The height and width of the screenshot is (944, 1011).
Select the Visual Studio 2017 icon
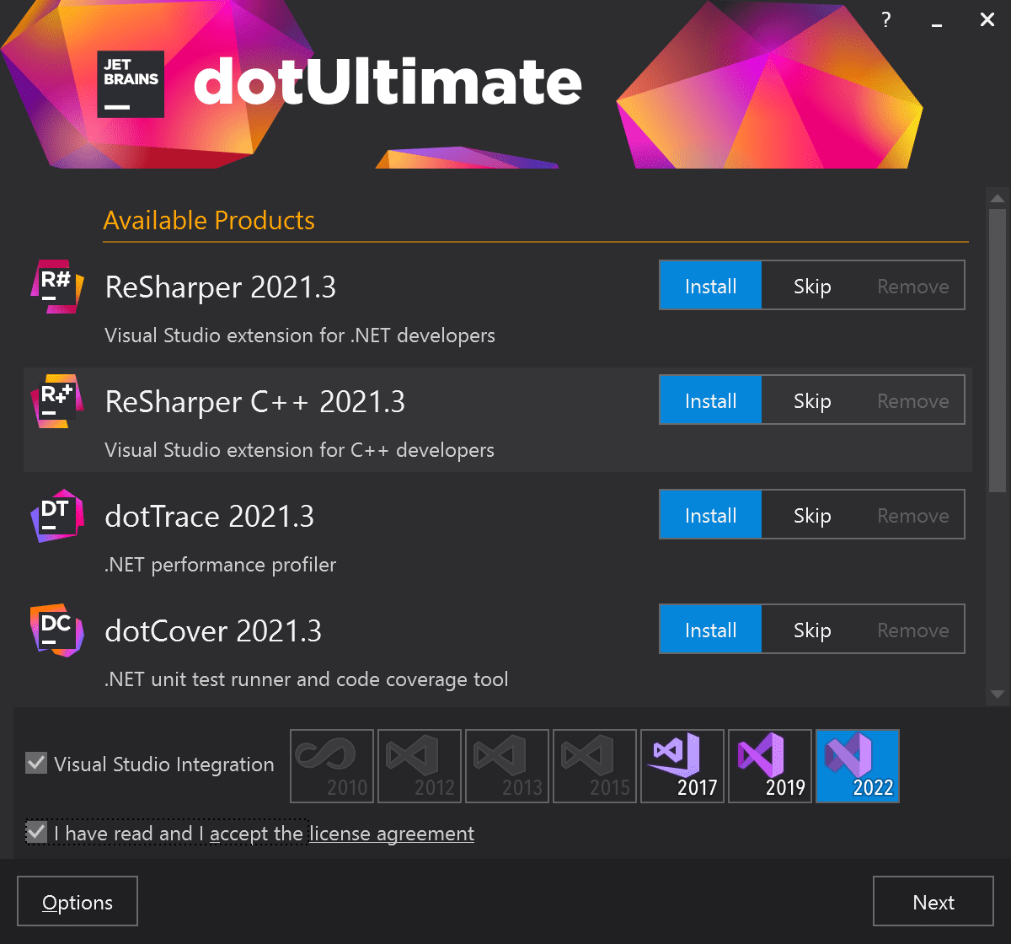click(682, 765)
